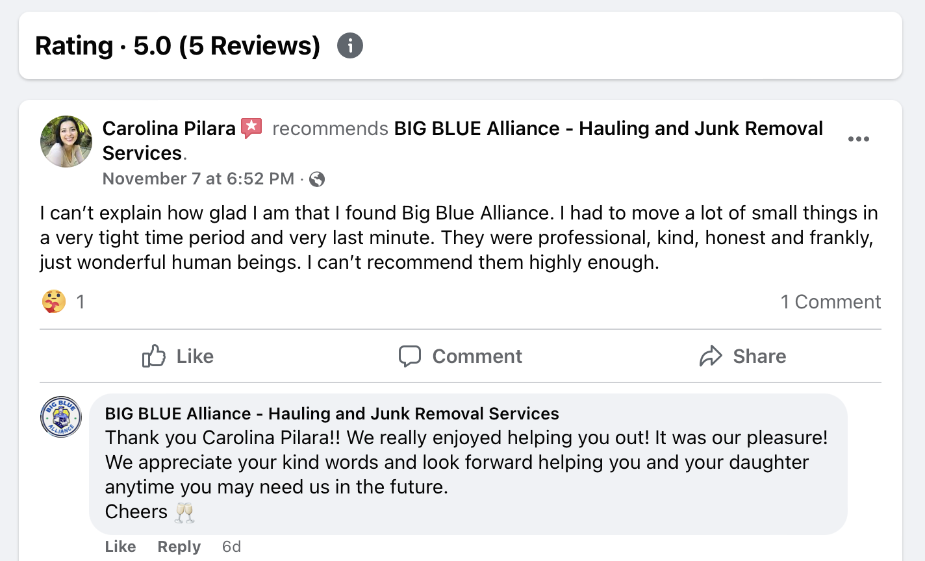Screen dimensions: 925x561
Task: Click the November 7 at 6:52 PM timestamp
Action: [198, 179]
